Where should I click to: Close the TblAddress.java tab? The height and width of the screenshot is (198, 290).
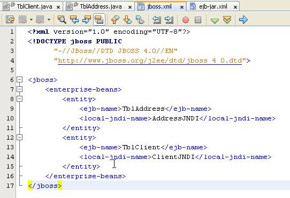tap(130, 7)
